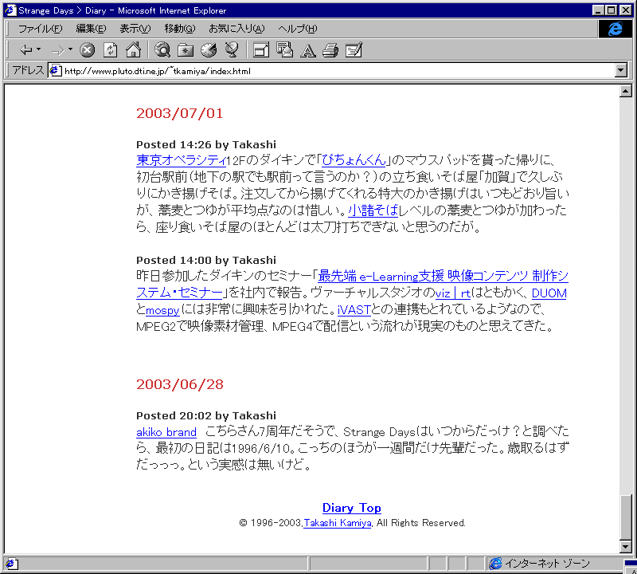This screenshot has height=574, width=637.
Task: Click the vertical scrollbar thumb
Action: coord(626,517)
